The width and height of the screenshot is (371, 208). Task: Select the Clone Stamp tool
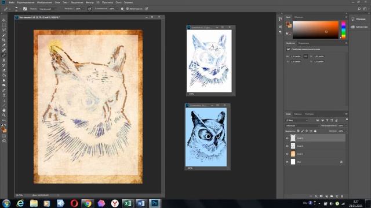click(x=4, y=60)
